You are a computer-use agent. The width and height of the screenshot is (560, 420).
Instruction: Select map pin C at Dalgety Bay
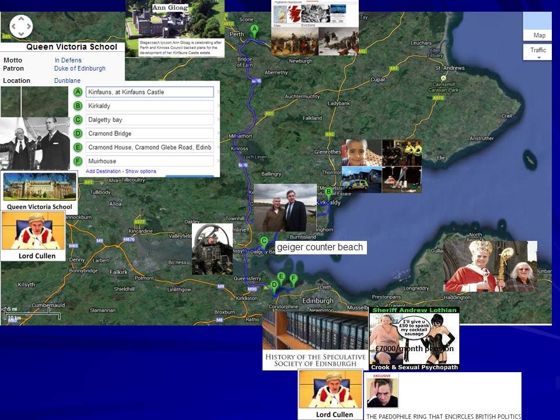click(264, 243)
